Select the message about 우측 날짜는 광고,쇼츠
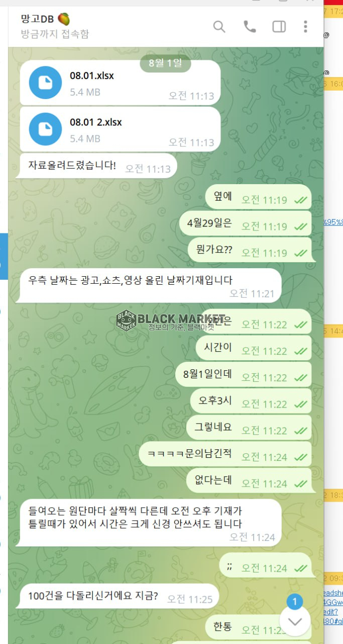 click(x=148, y=285)
